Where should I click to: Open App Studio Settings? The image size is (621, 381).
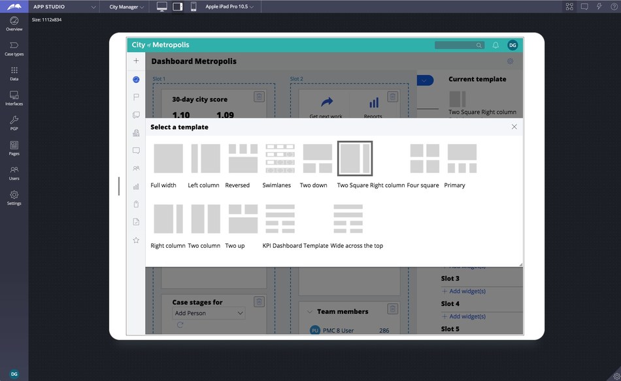pyautogui.click(x=14, y=198)
